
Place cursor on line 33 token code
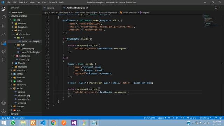click(x=110, y=83)
